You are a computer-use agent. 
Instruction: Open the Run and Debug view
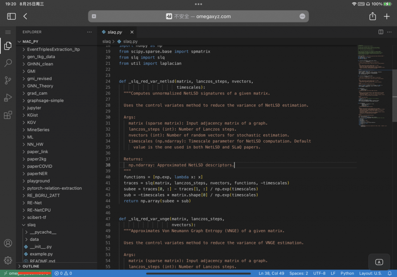(8, 98)
